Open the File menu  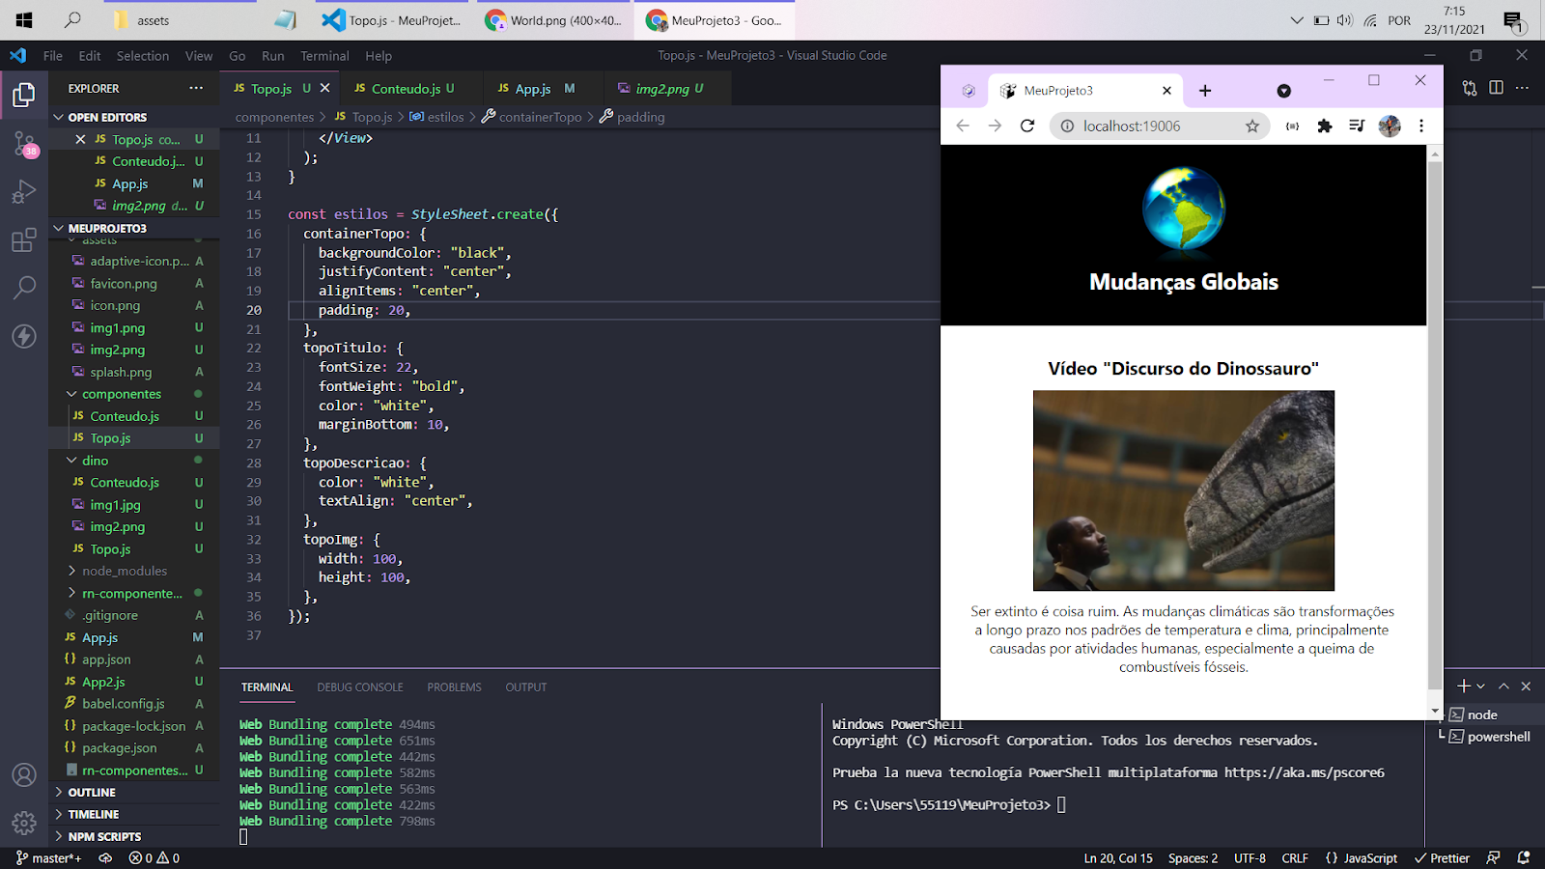coord(53,56)
